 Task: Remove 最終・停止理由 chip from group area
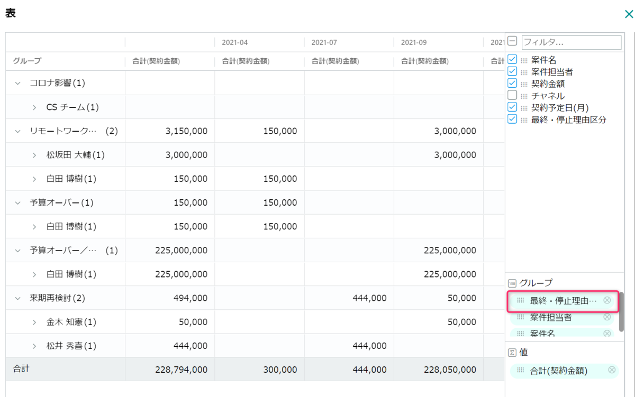[x=607, y=300]
